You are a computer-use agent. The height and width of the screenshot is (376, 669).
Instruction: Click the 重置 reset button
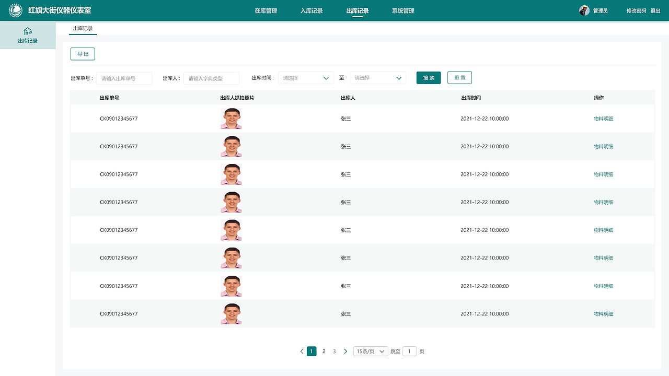click(x=459, y=77)
